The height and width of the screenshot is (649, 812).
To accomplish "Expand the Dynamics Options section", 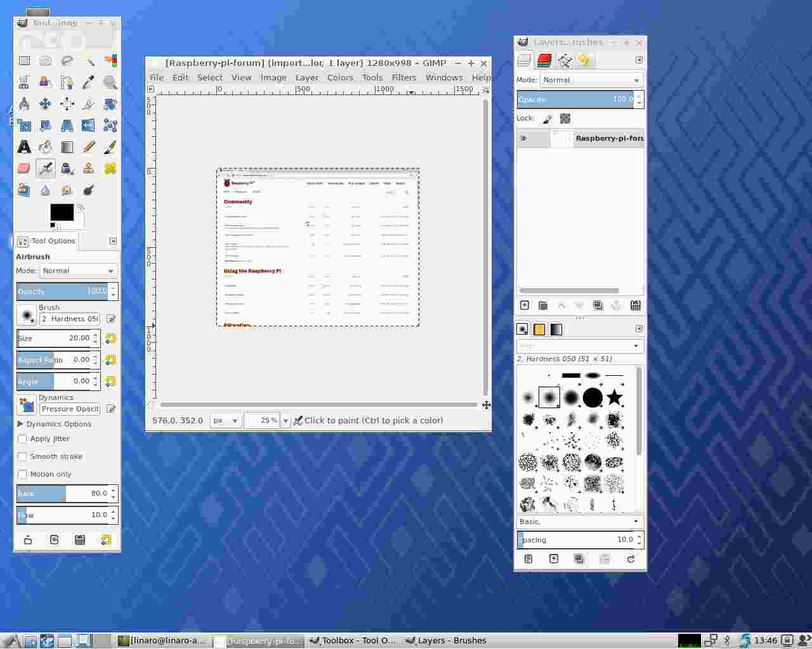I will [x=20, y=424].
